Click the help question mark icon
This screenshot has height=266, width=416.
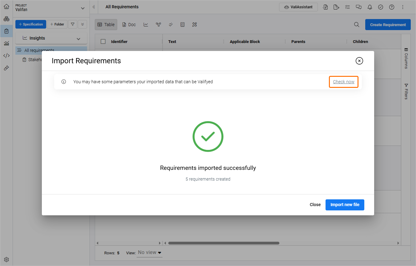(x=392, y=7)
